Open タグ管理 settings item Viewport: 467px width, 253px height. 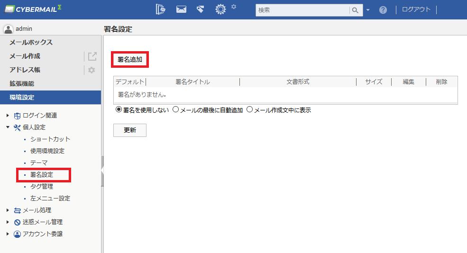click(x=42, y=187)
